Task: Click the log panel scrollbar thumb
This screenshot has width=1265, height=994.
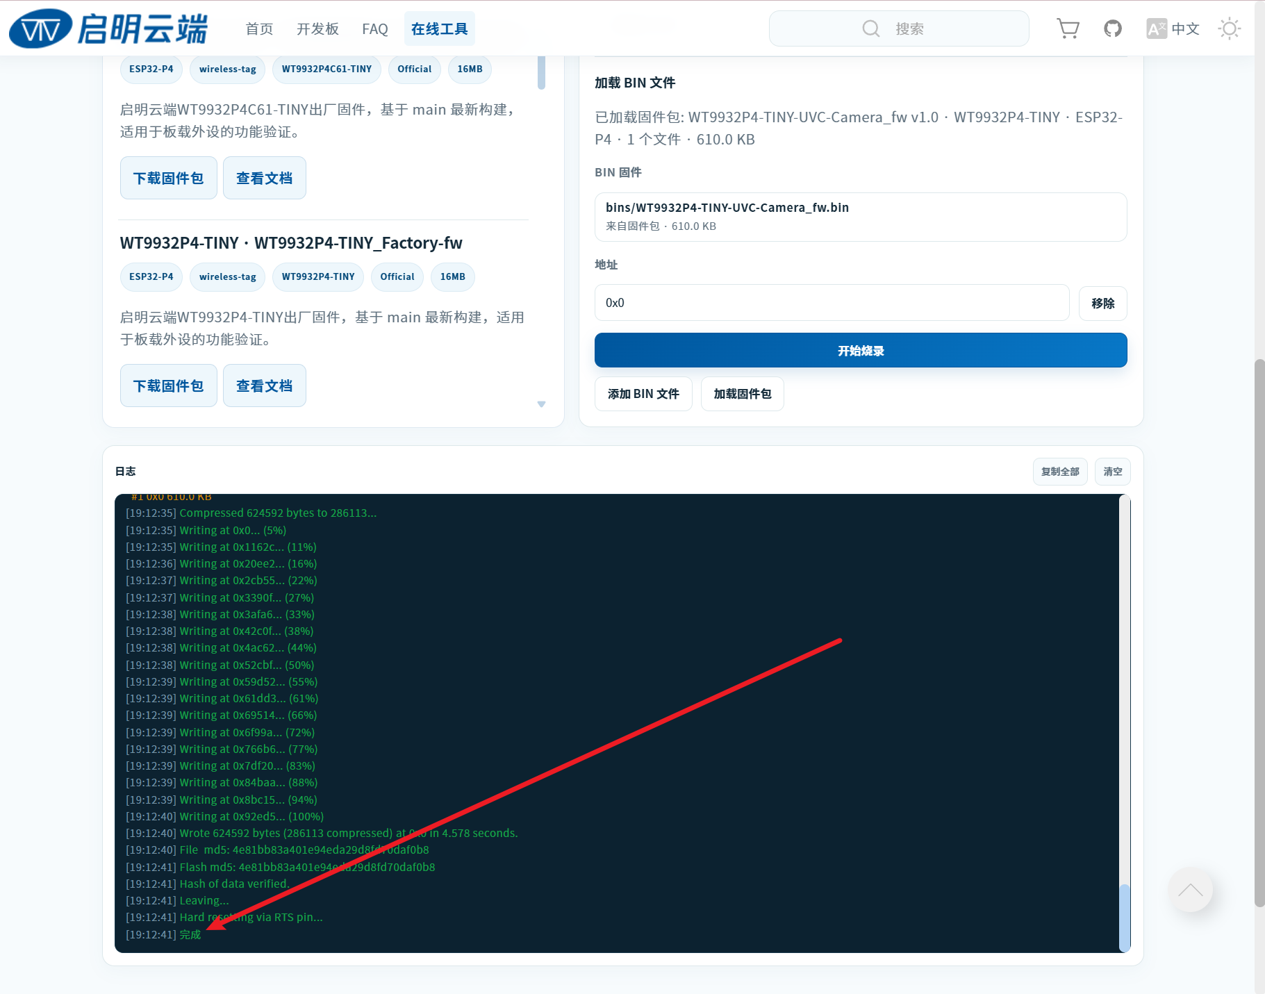Action: point(1125,918)
